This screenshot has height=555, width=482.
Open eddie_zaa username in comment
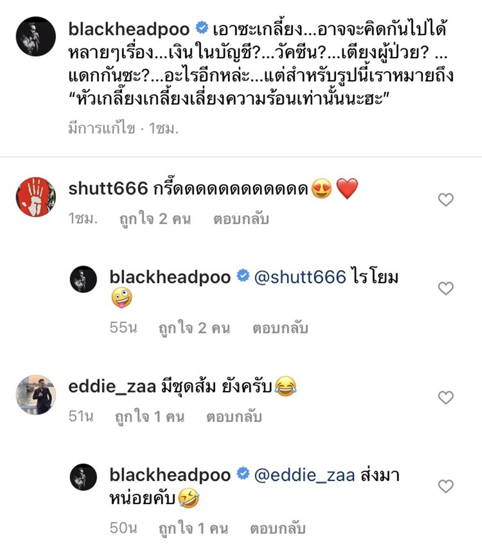112,386
